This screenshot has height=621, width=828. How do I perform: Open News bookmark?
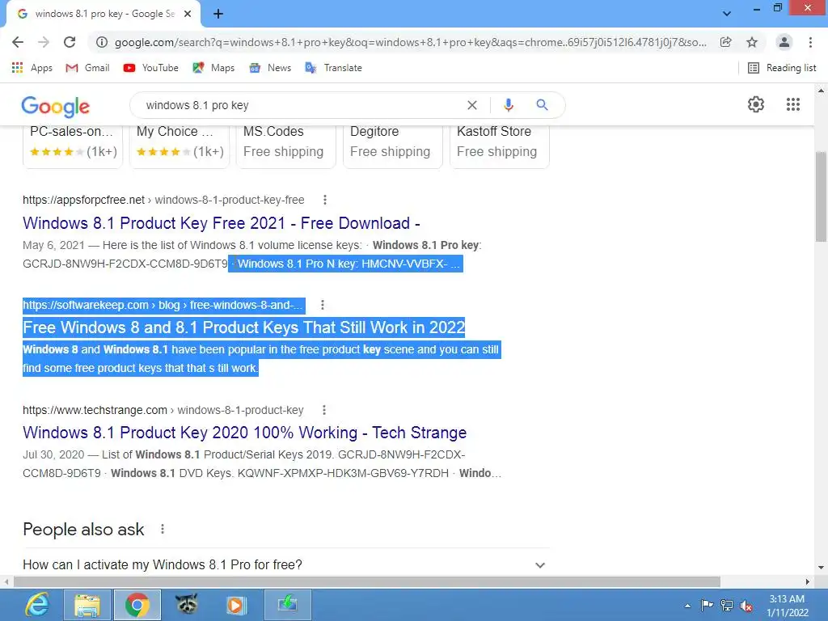[270, 68]
